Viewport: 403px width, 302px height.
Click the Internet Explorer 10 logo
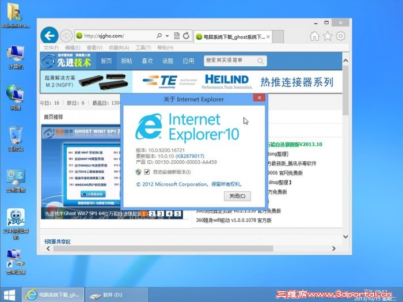(x=187, y=127)
